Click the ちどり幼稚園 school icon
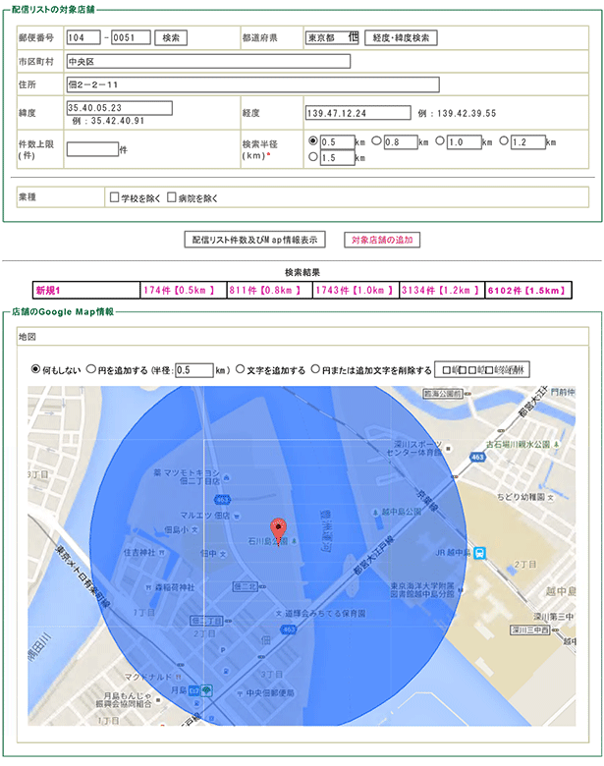The width and height of the screenshot is (604, 766). [x=551, y=497]
